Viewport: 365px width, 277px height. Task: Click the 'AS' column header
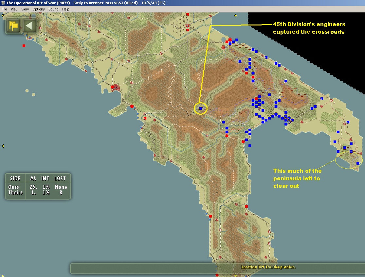[x=33, y=178]
